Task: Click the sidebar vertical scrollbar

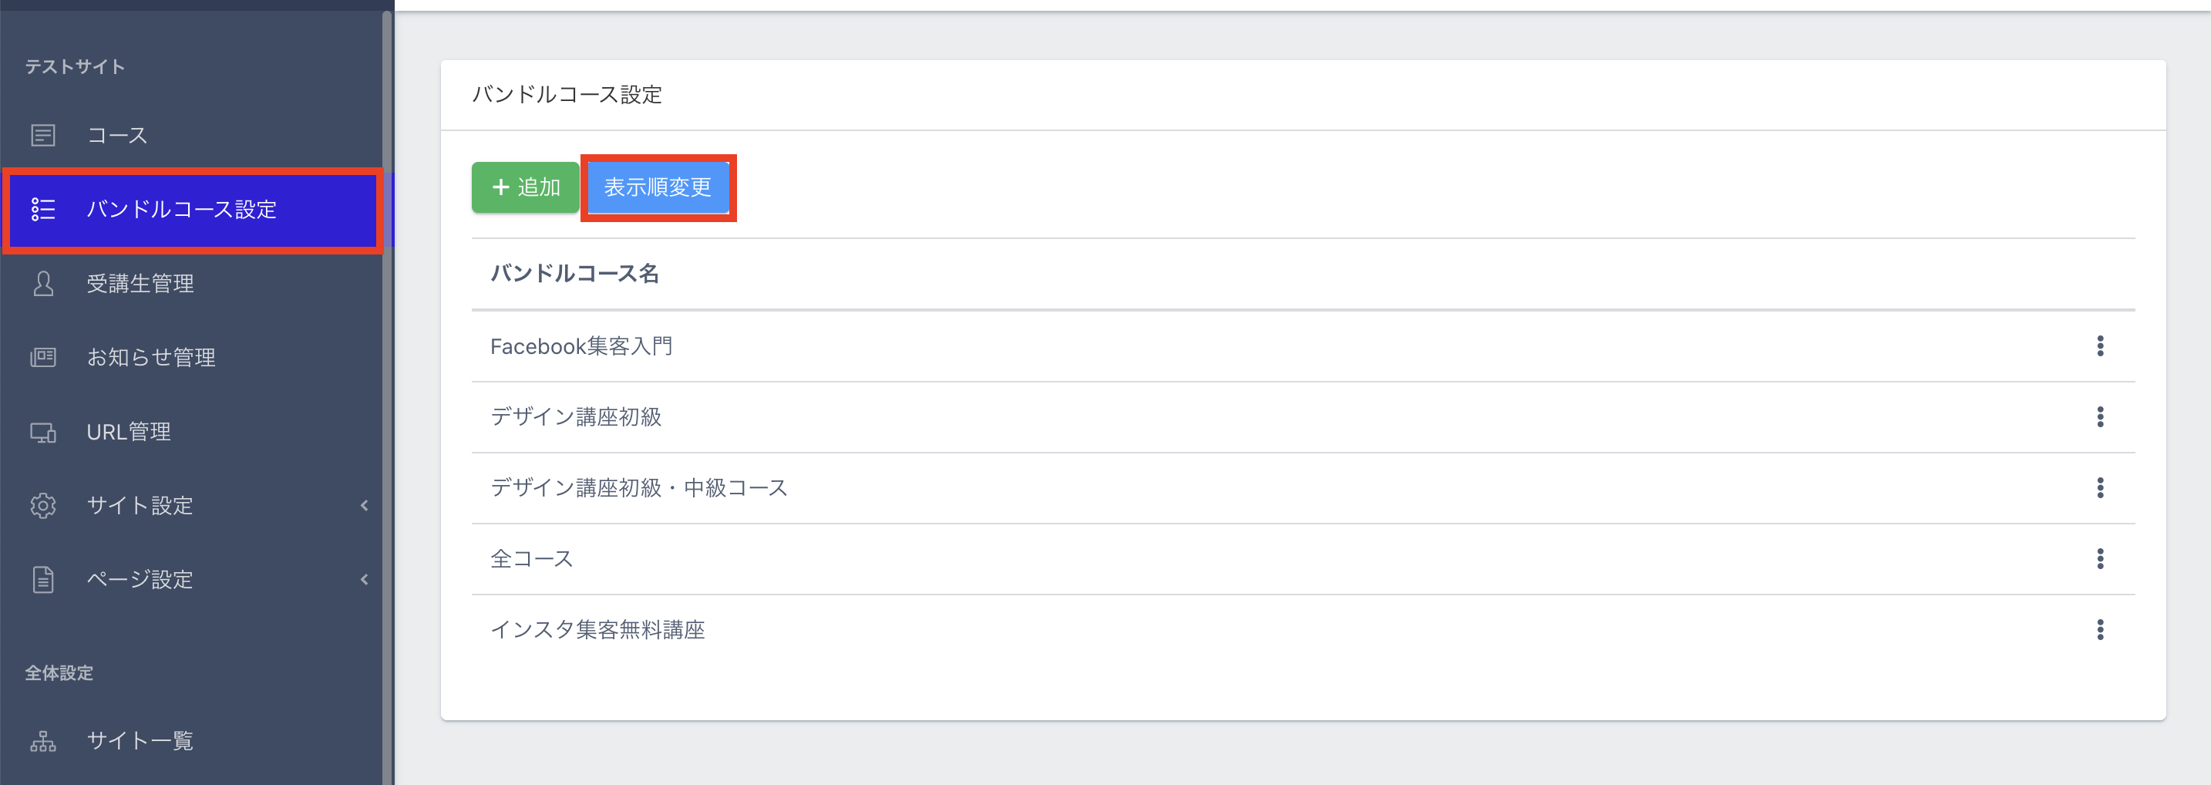Action: point(387,386)
